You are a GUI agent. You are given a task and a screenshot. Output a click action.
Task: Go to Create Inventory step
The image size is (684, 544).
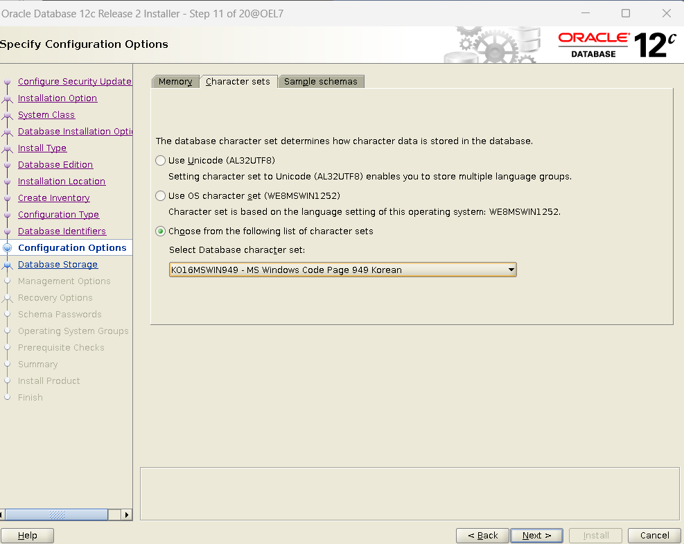click(53, 198)
